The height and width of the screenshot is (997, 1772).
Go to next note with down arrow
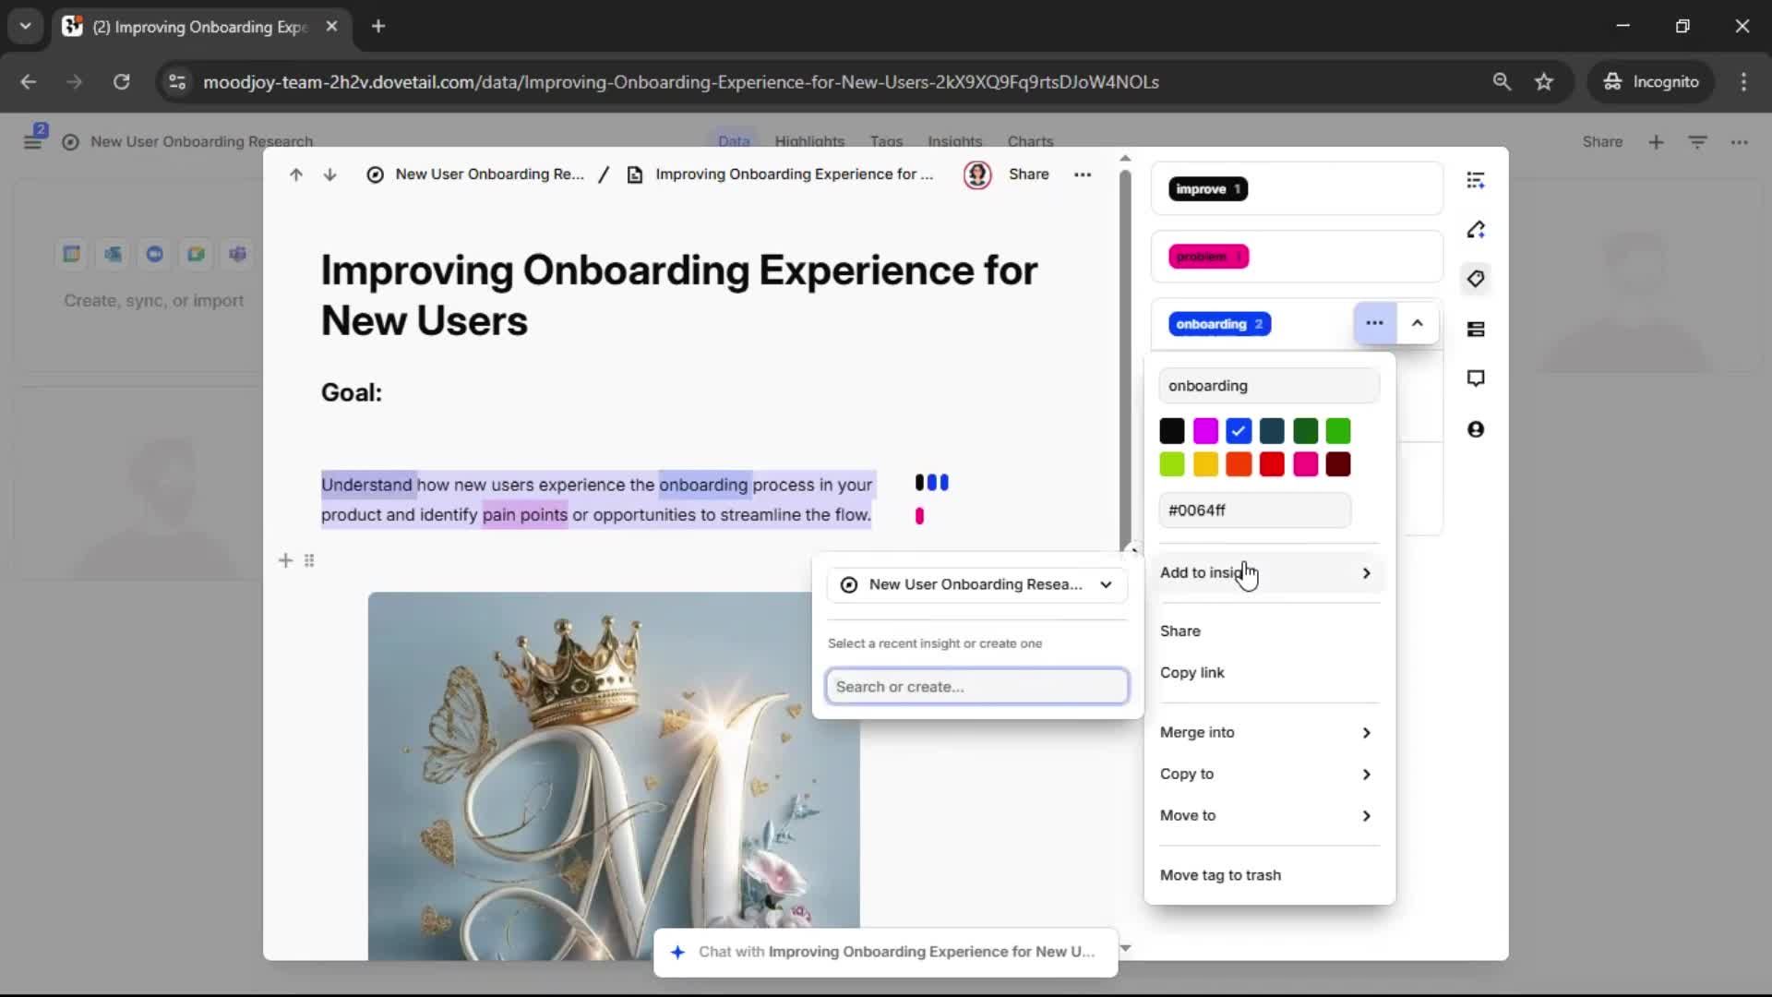pyautogui.click(x=329, y=174)
